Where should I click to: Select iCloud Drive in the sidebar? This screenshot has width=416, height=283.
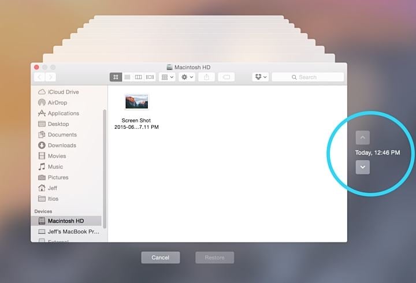(58, 92)
